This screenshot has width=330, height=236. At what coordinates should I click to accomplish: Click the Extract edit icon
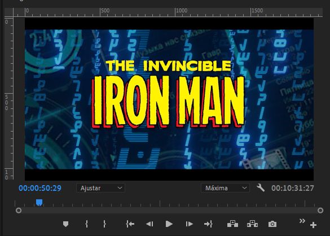(252, 224)
